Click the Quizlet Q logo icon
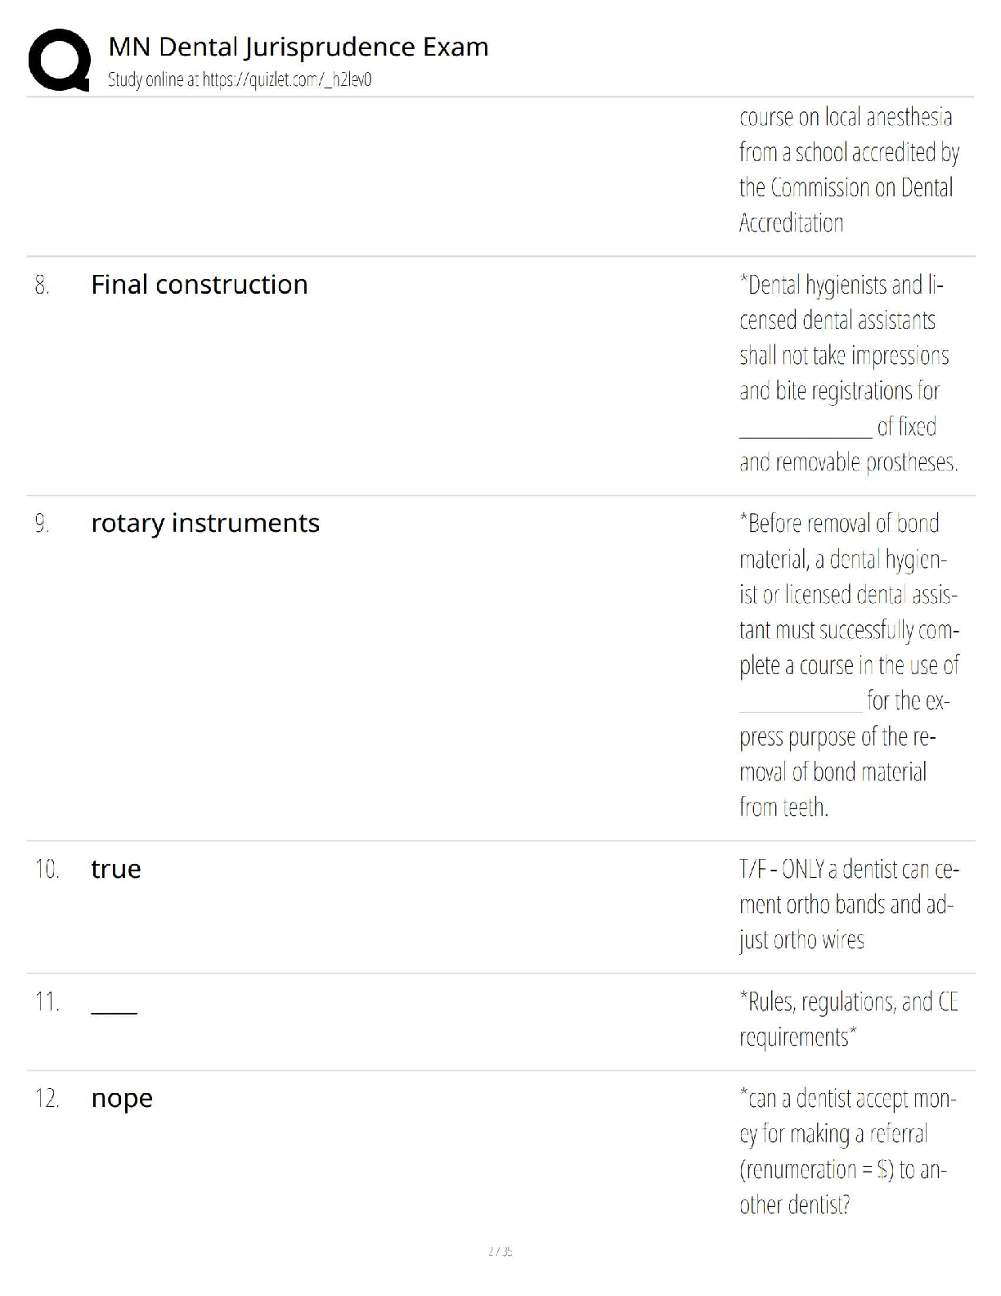 click(x=59, y=60)
